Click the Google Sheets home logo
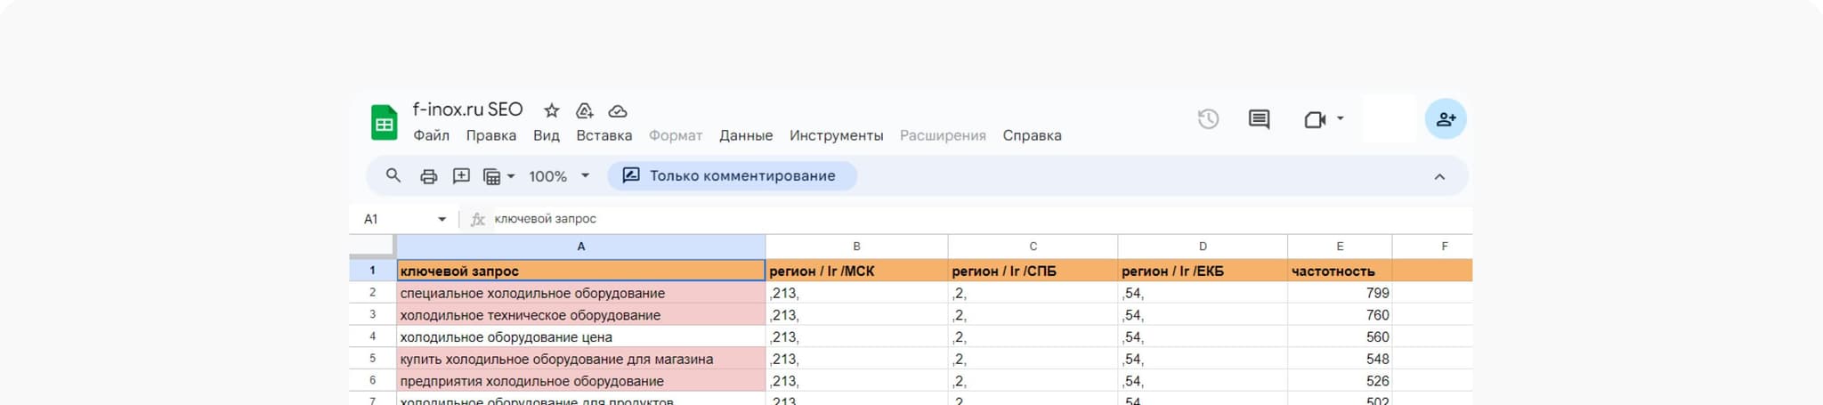 coord(384,123)
